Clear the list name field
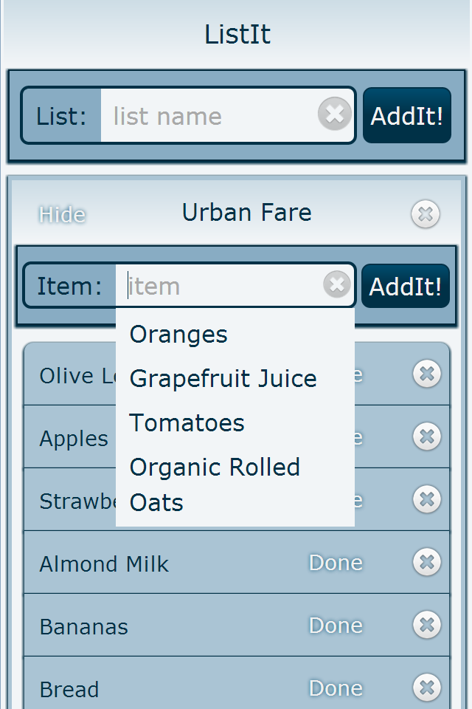Viewport: 472px width, 709px height. [x=335, y=114]
